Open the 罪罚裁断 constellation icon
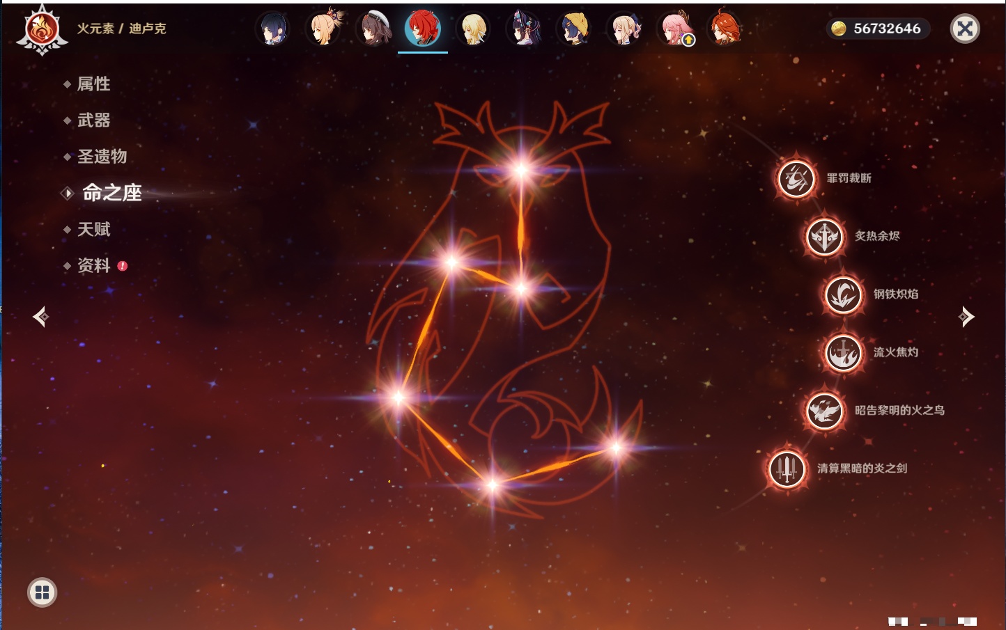The width and height of the screenshot is (1006, 630). (796, 178)
